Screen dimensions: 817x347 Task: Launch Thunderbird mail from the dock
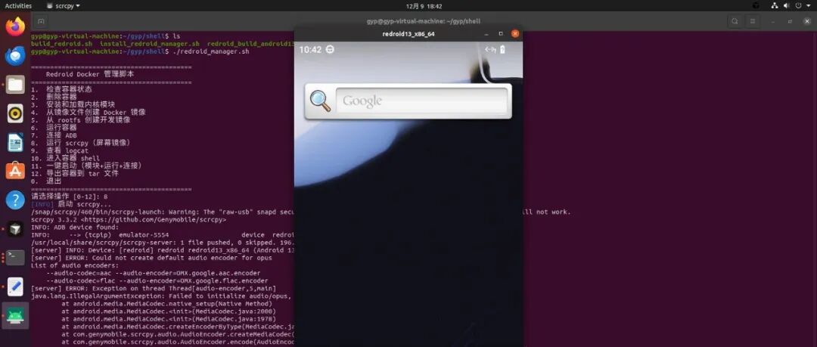[15, 55]
